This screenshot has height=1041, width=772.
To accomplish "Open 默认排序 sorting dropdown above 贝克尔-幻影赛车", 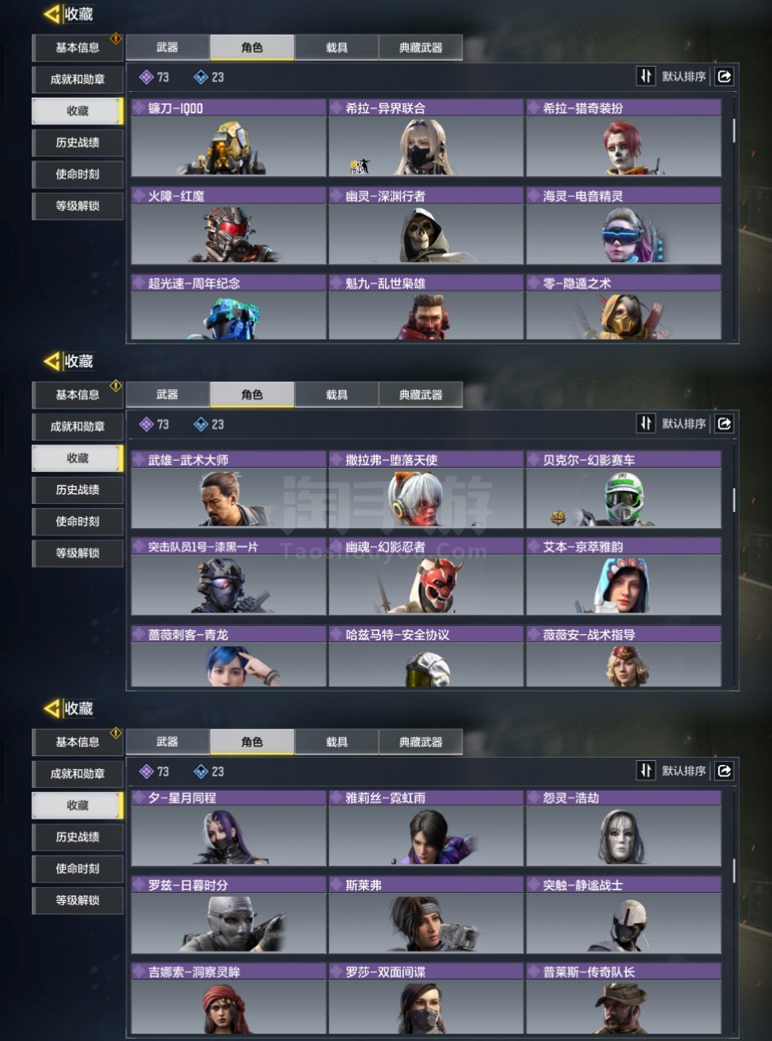I will pos(684,423).
